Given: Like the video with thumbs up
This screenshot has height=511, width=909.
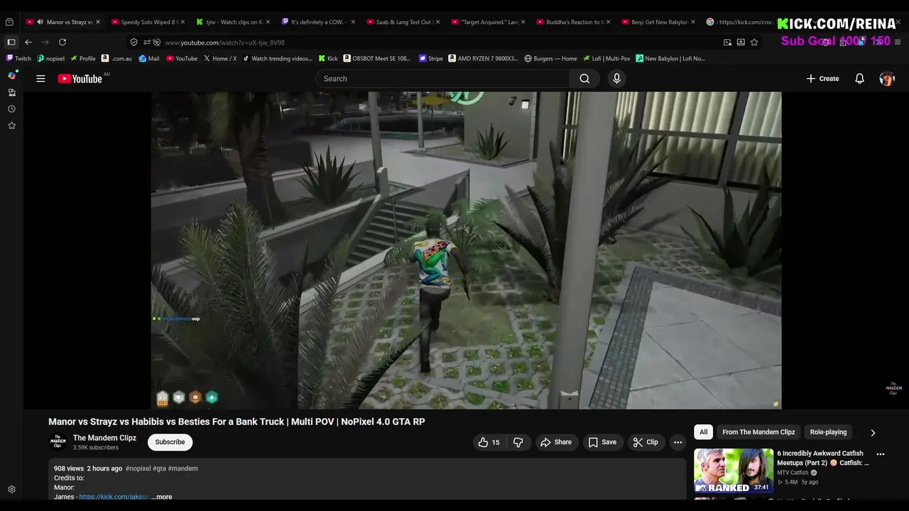Looking at the screenshot, I should [x=489, y=442].
